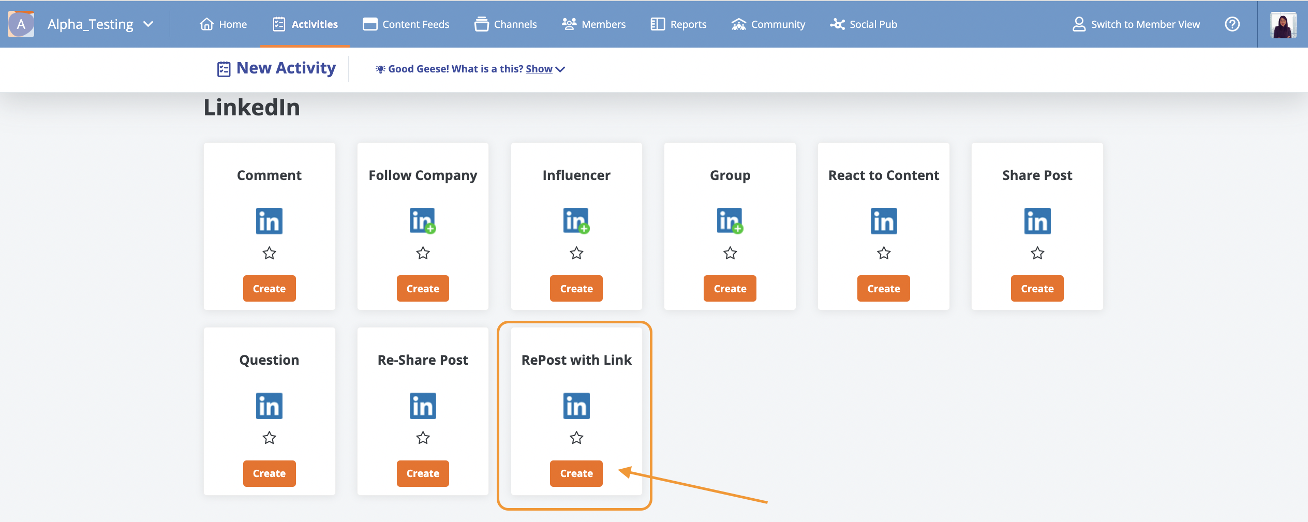This screenshot has width=1308, height=522.
Task: Create a RePost with Link activity
Action: (576, 473)
